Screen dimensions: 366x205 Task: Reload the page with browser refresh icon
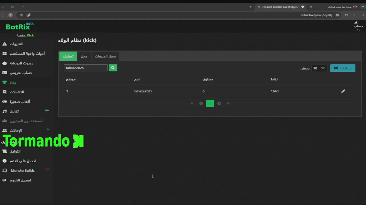347,15
